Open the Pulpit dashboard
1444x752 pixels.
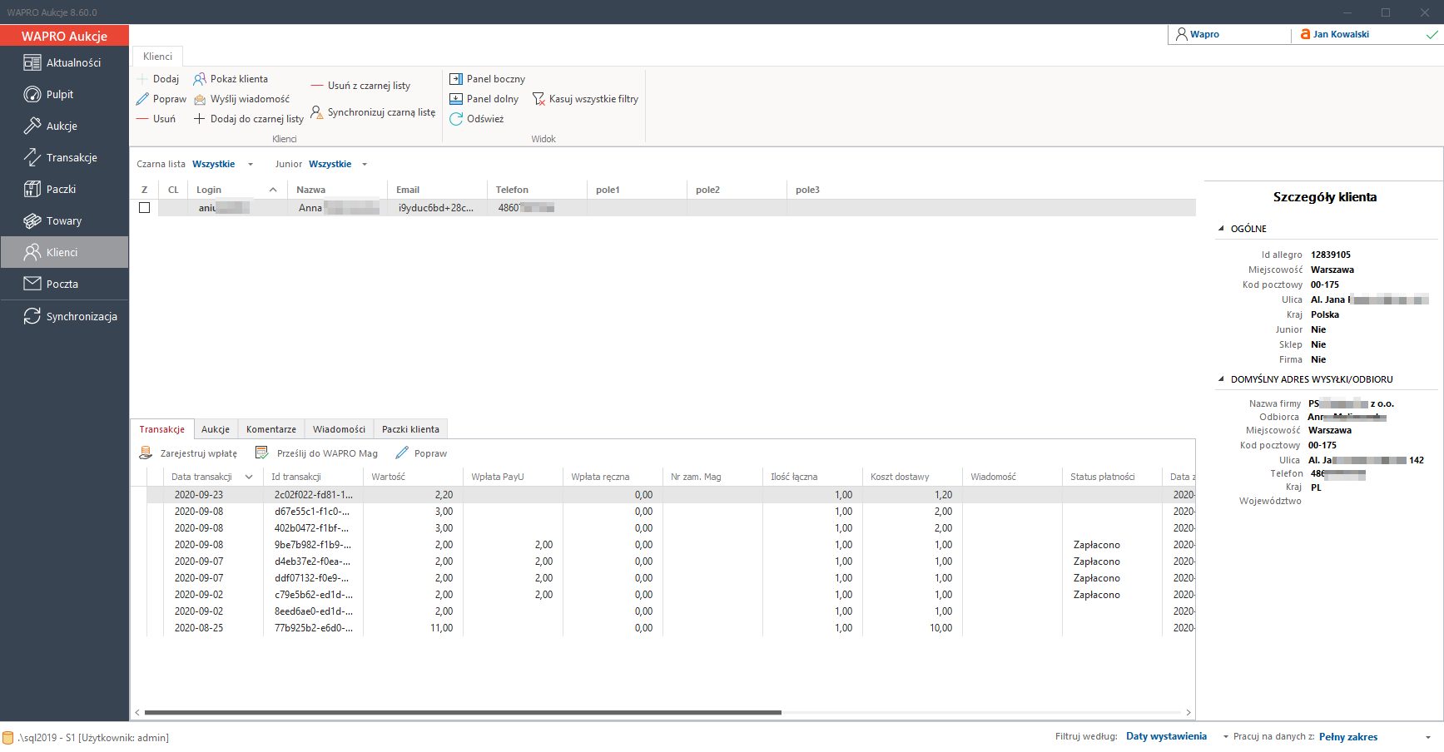[64, 94]
